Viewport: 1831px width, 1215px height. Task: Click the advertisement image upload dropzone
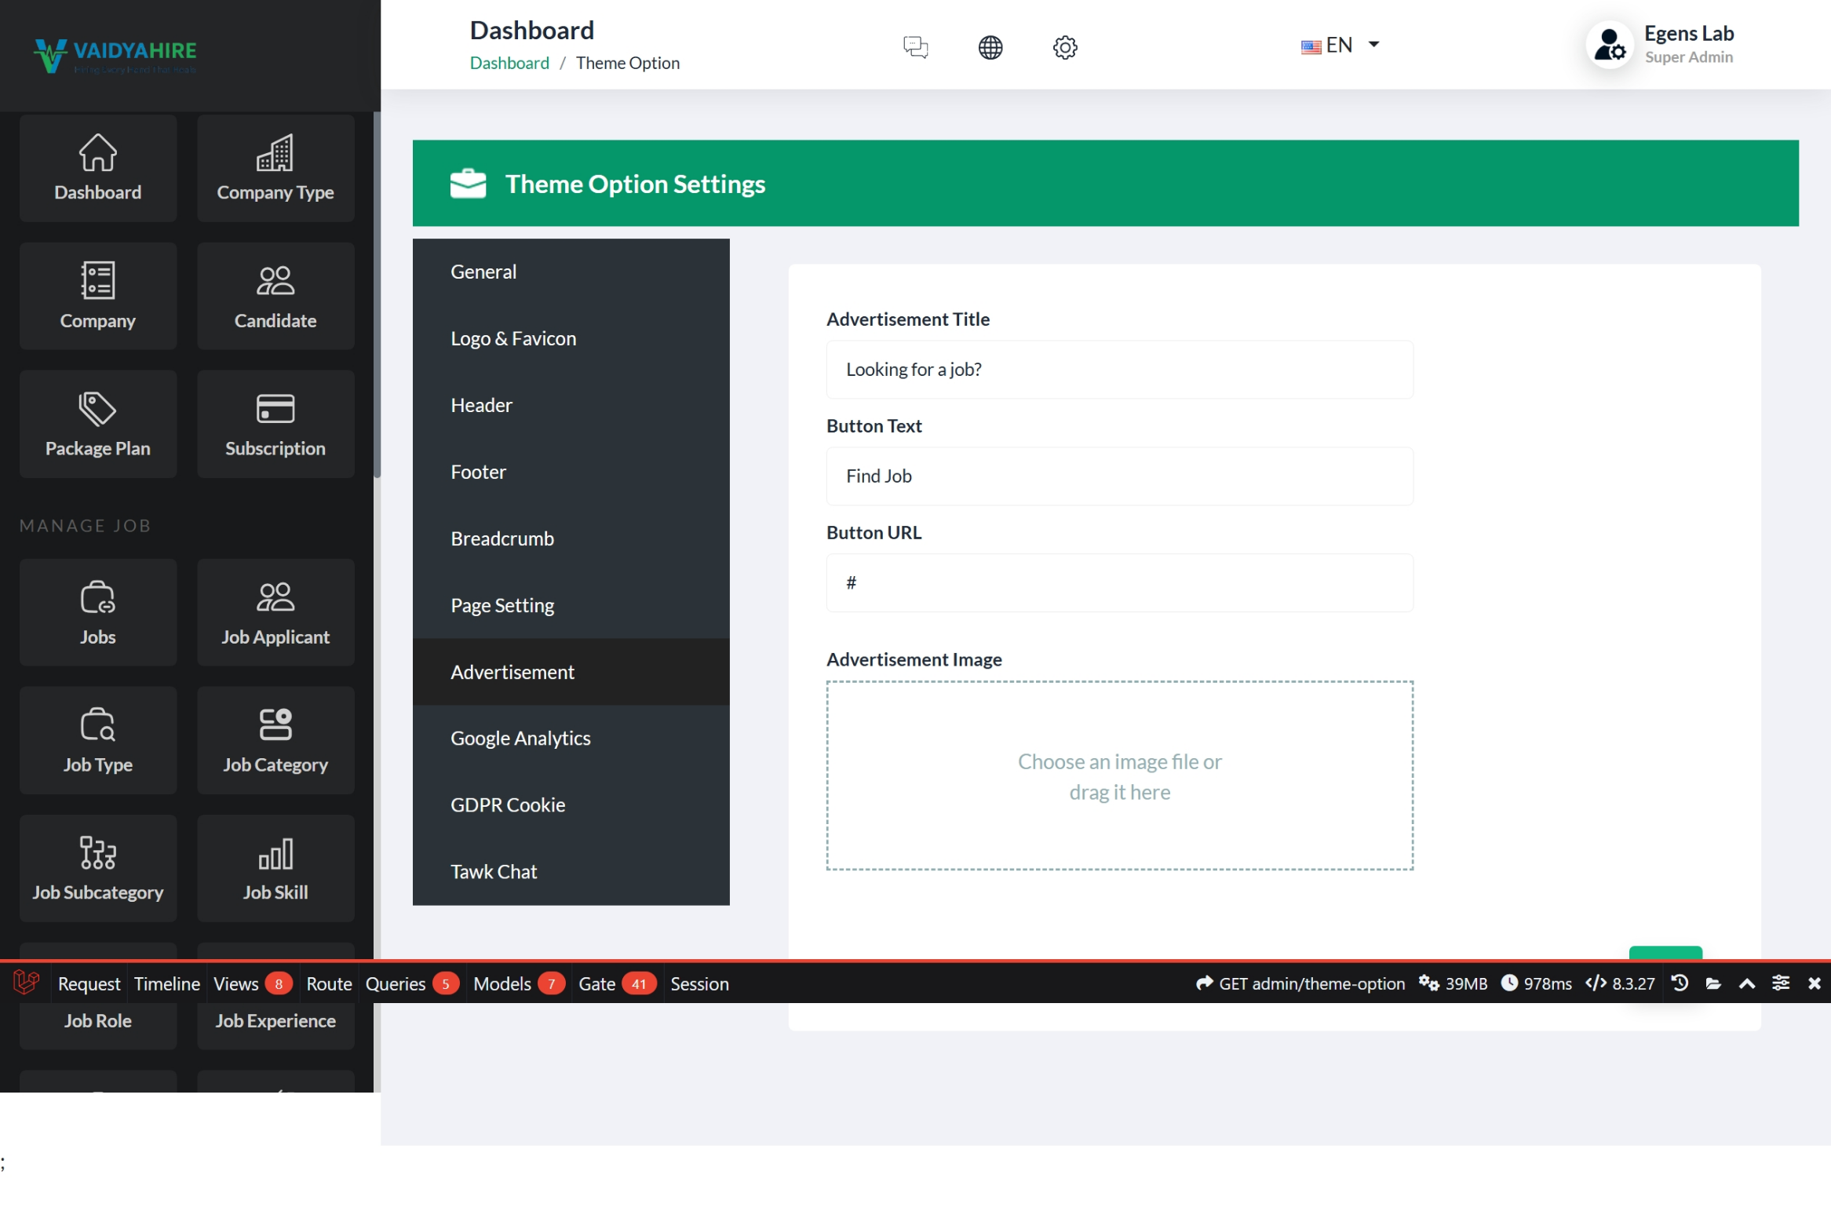click(1119, 775)
